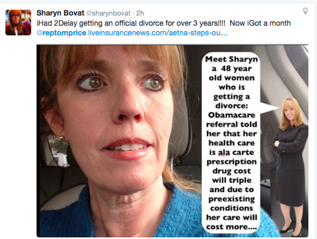Click the word "Obamacare" in the speech bubble
Viewport: 317px width, 239px height.
tap(232, 115)
